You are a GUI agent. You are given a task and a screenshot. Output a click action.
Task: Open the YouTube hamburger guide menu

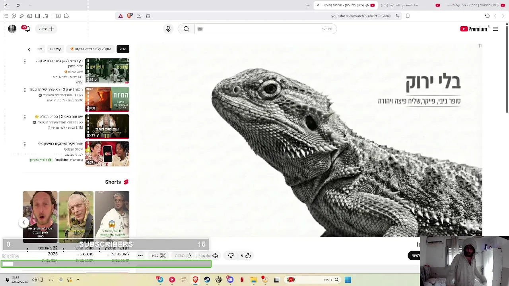click(495, 29)
